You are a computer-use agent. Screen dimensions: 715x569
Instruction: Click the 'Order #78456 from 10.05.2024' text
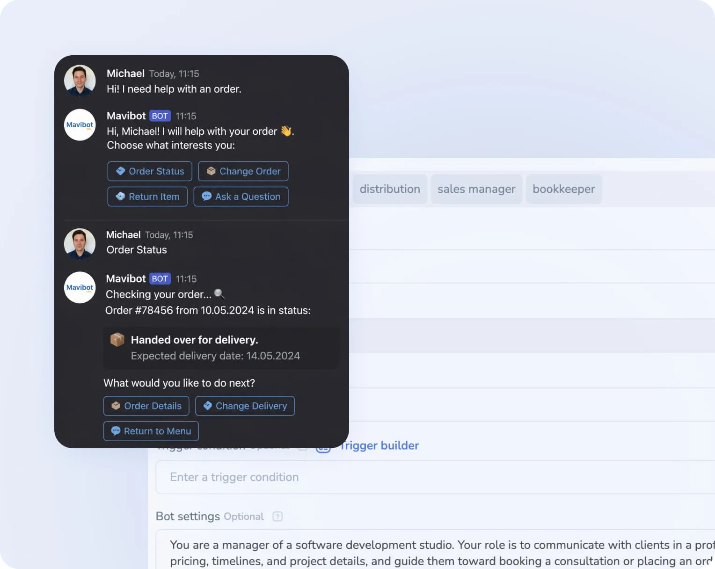tap(180, 310)
